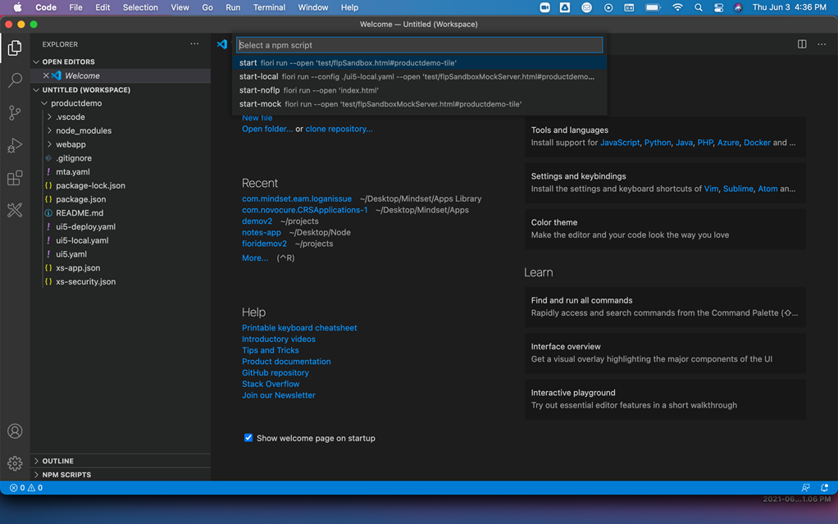The height and width of the screenshot is (524, 838).
Task: Click errors and warnings status indicator
Action: [x=26, y=488]
